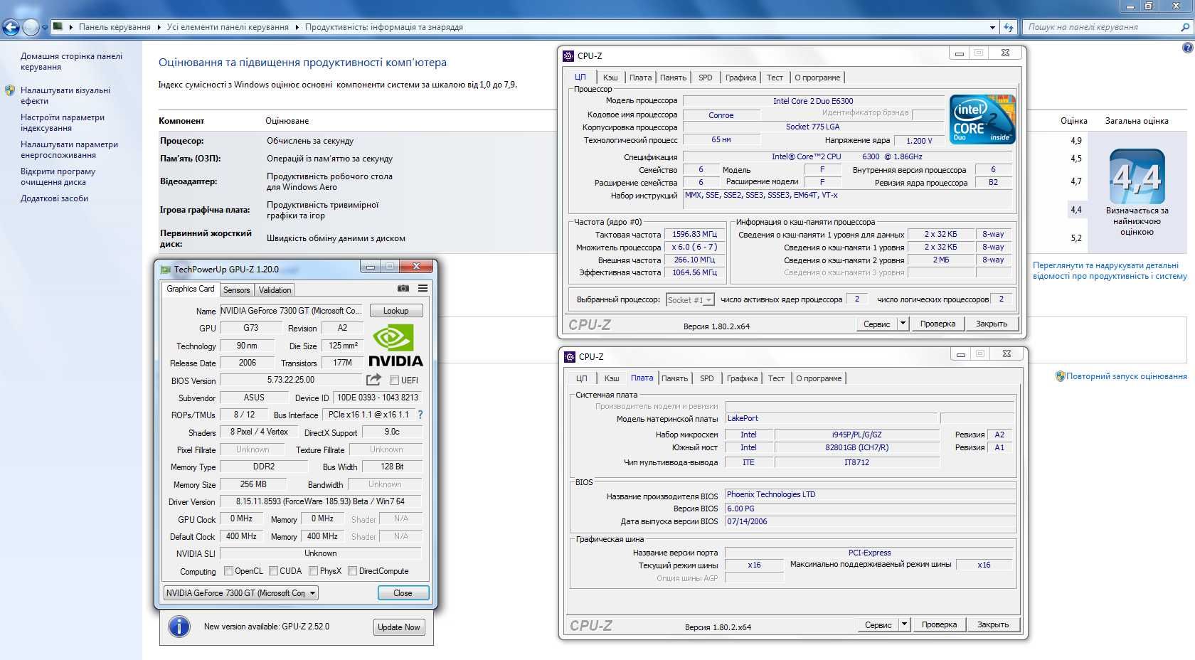The width and height of the screenshot is (1195, 660).
Task: Click the Driver Version field in GPU-Z
Action: [x=321, y=501]
